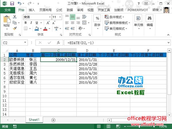Switch to the Page Layout (页面布局) tab
Screen dimensions: 172x129
point(45,10)
